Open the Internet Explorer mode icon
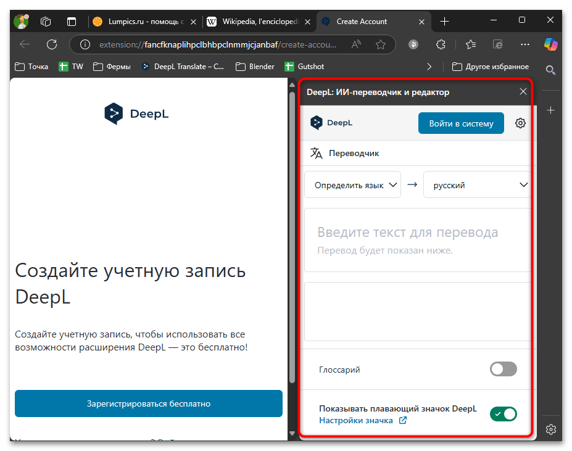The height and width of the screenshot is (451, 572). tap(497, 44)
